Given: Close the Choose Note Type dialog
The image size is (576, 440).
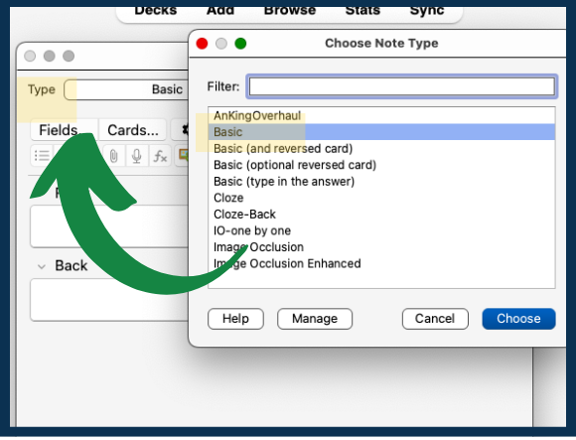Looking at the screenshot, I should point(202,44).
